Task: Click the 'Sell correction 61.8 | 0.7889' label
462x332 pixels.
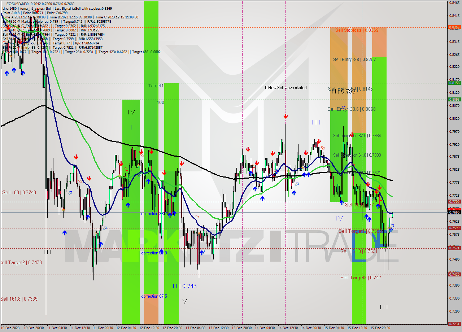Action: click(357, 155)
